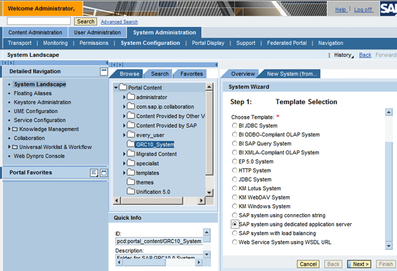The image size is (397, 271).
Task: Expand Knowledge Management in Detailed Navigation
Action: 9,129
